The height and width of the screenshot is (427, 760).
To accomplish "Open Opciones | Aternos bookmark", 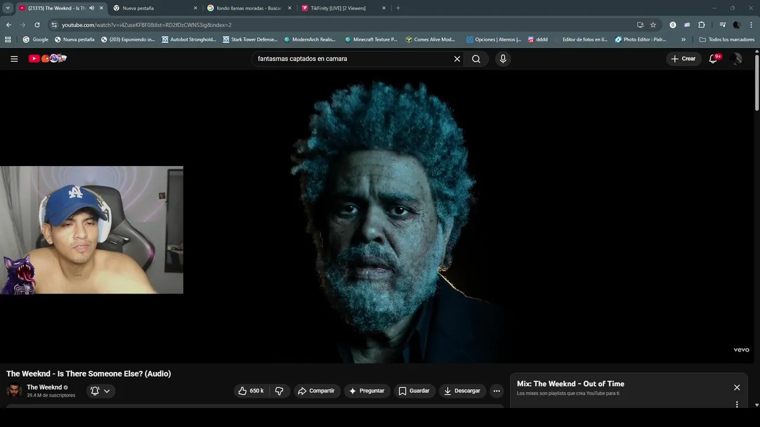I will [493, 40].
